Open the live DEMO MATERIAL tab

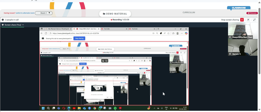(115, 14)
